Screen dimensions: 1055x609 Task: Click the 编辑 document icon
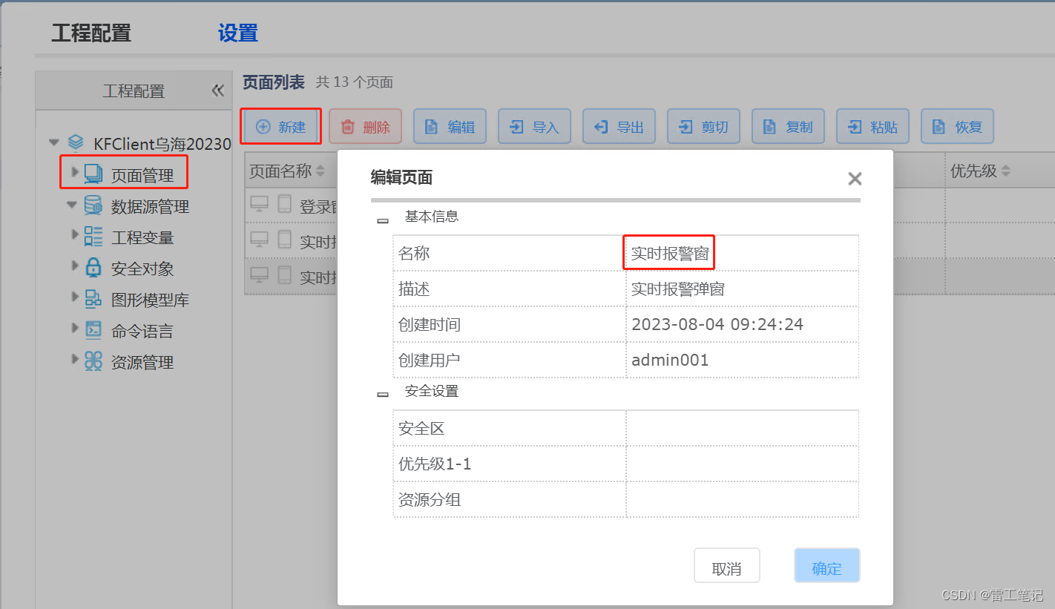click(x=431, y=127)
